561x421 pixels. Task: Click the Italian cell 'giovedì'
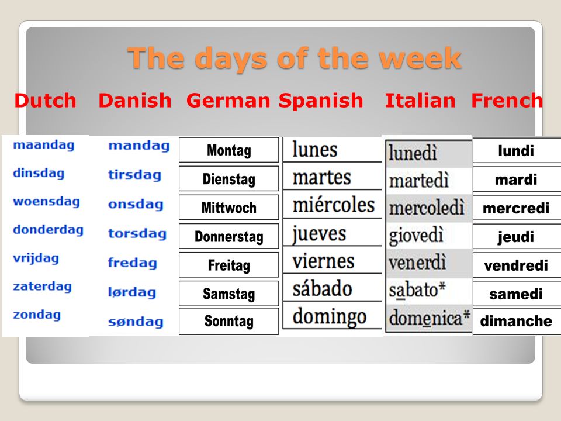[x=428, y=236]
